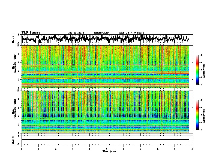Click the "VLF Spectra" plot title
This screenshot has width=216, height=167.
tap(31, 33)
